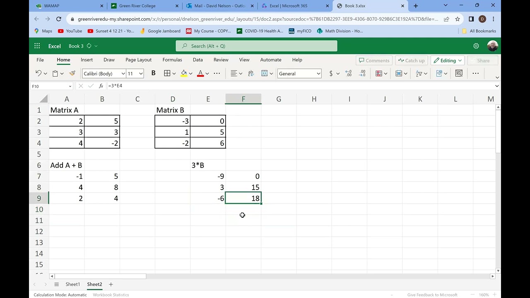Click the Find magnifier icon in ribbon
This screenshot has width=530, height=298.
pyautogui.click(x=459, y=73)
